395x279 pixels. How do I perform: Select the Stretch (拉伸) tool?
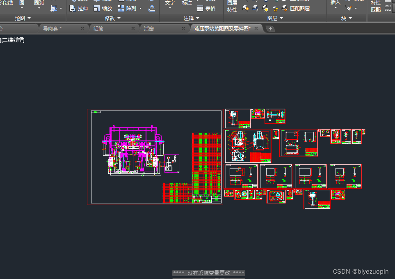78,8
